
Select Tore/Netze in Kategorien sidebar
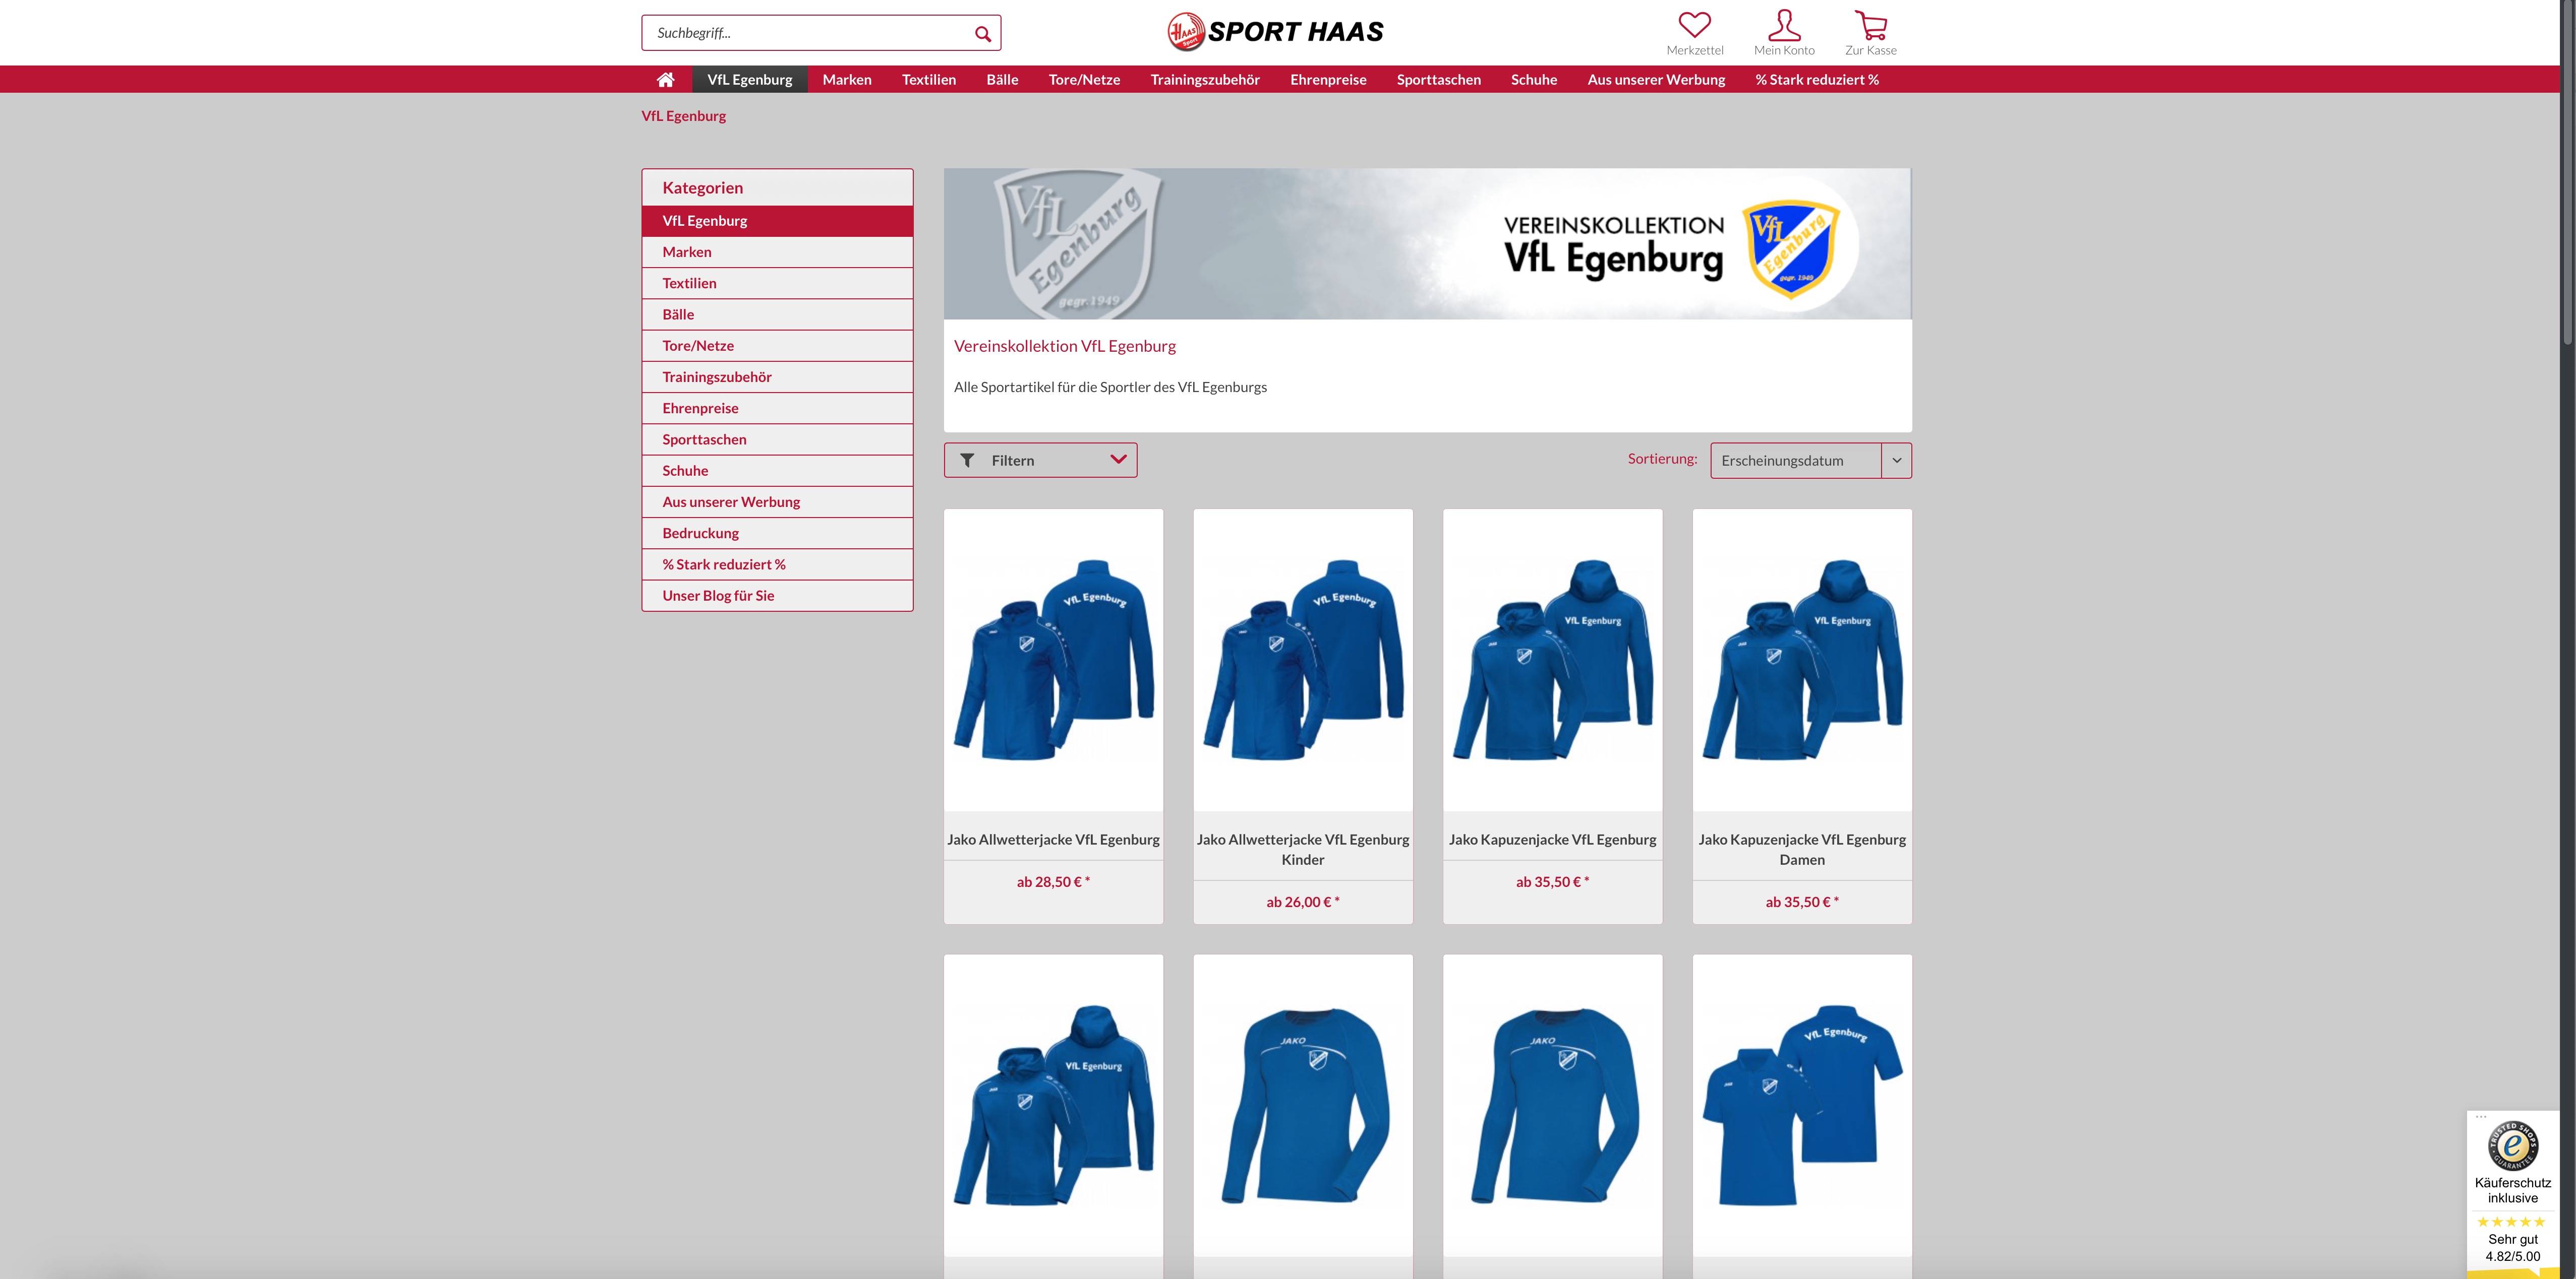[777, 346]
